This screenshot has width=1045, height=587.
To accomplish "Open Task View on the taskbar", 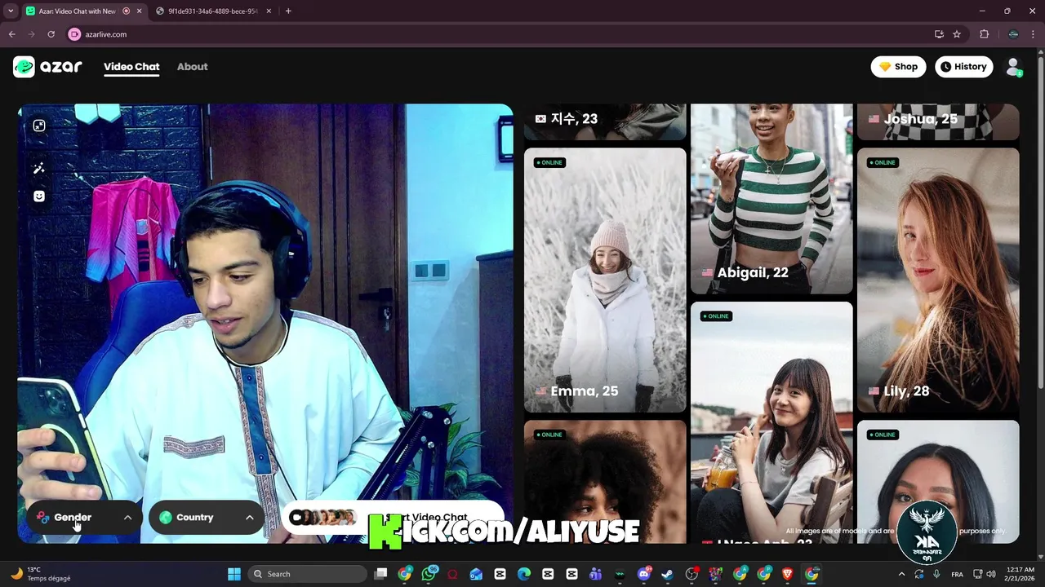I will click(381, 574).
